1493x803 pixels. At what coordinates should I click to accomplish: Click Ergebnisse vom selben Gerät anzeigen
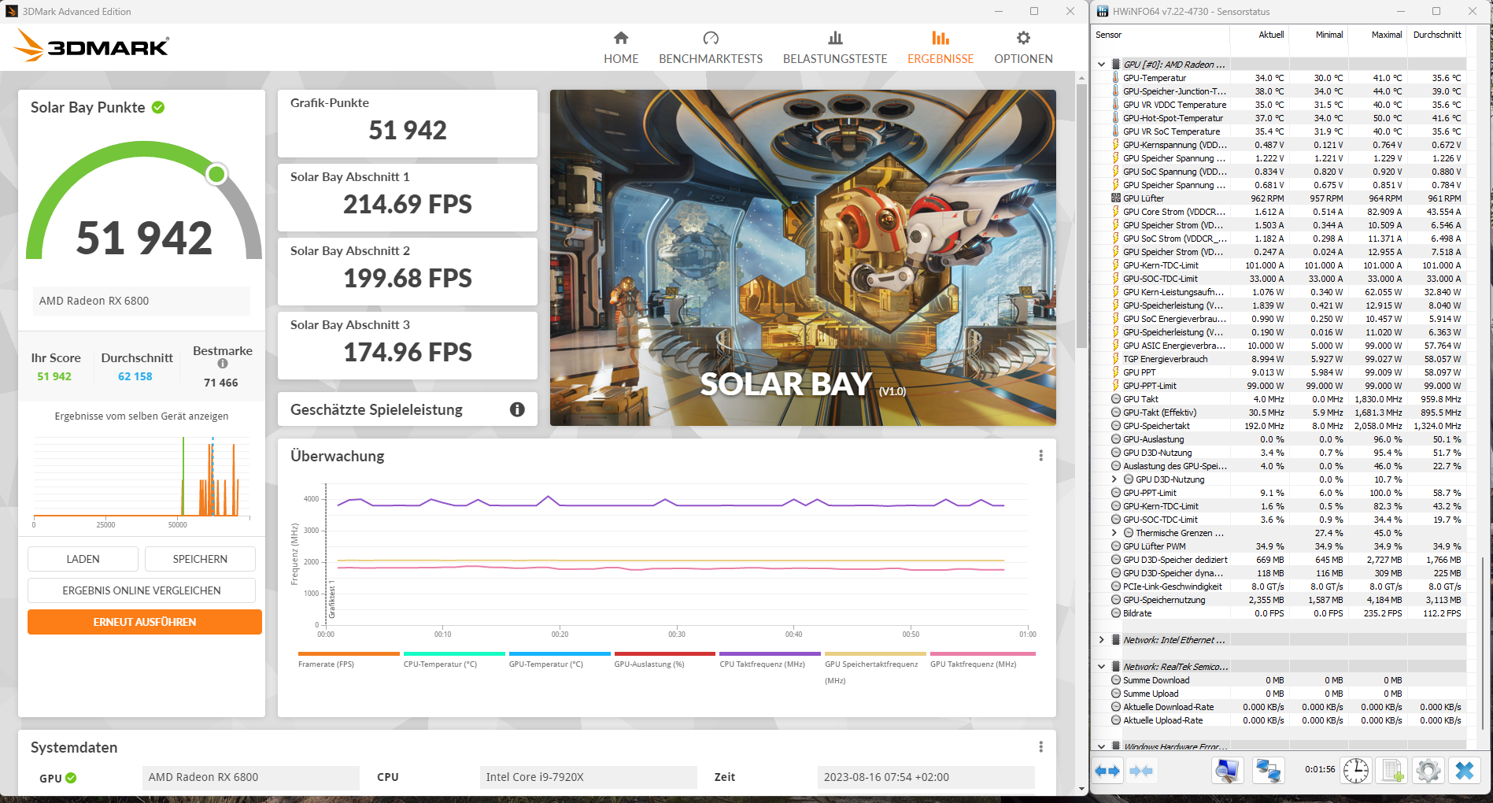tap(142, 416)
